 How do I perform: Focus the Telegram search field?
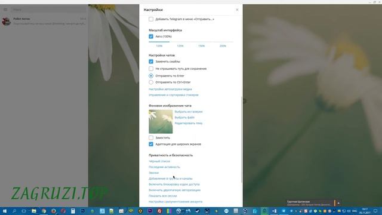click(x=48, y=10)
